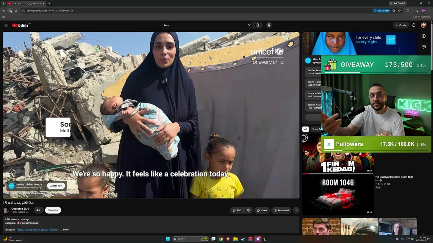Switch to Chrome on the taskbar

(221, 239)
